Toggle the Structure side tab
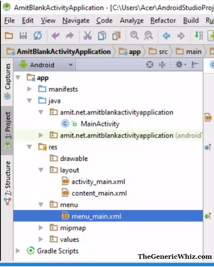The height and width of the screenshot is (267, 214). (7, 183)
